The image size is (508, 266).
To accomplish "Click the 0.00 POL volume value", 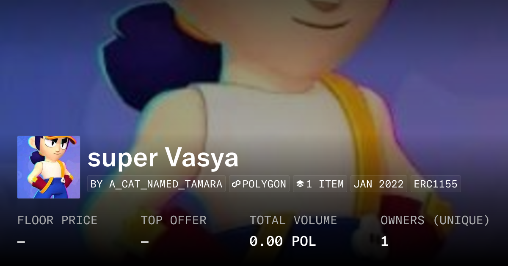I will (x=283, y=242).
